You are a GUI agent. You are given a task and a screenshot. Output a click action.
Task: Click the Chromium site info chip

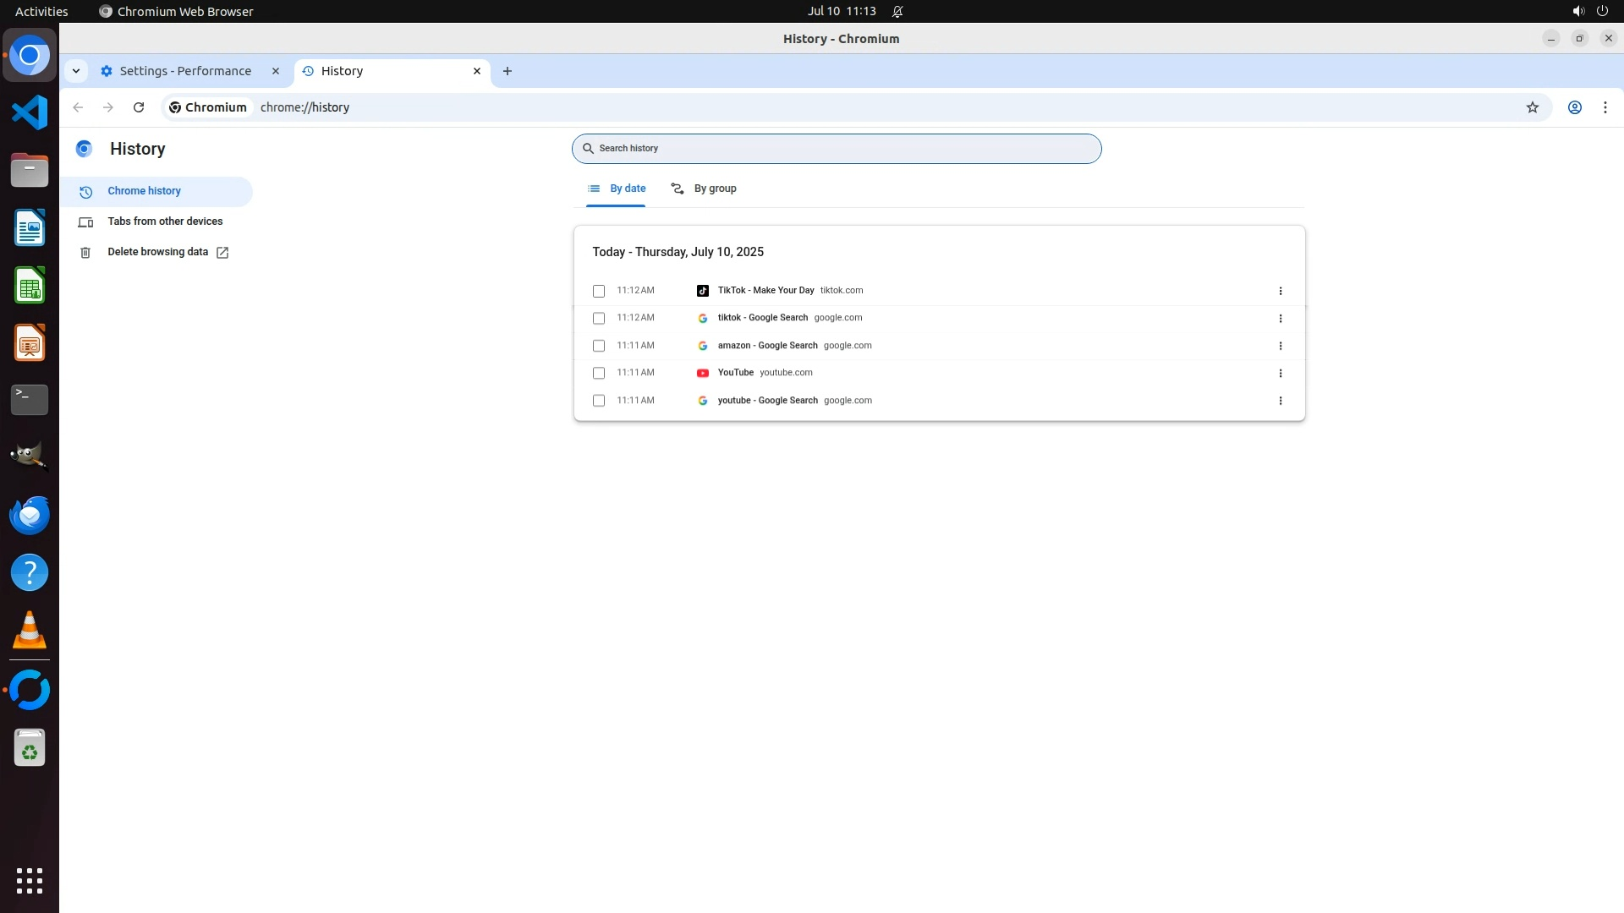tap(208, 107)
